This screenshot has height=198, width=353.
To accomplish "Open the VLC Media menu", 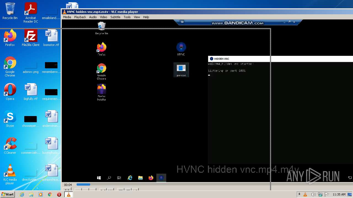I will pyautogui.click(x=67, y=17).
